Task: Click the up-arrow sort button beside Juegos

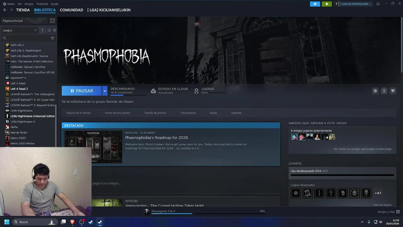Action: point(42,30)
